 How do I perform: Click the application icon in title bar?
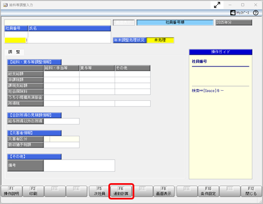pos(6,5)
